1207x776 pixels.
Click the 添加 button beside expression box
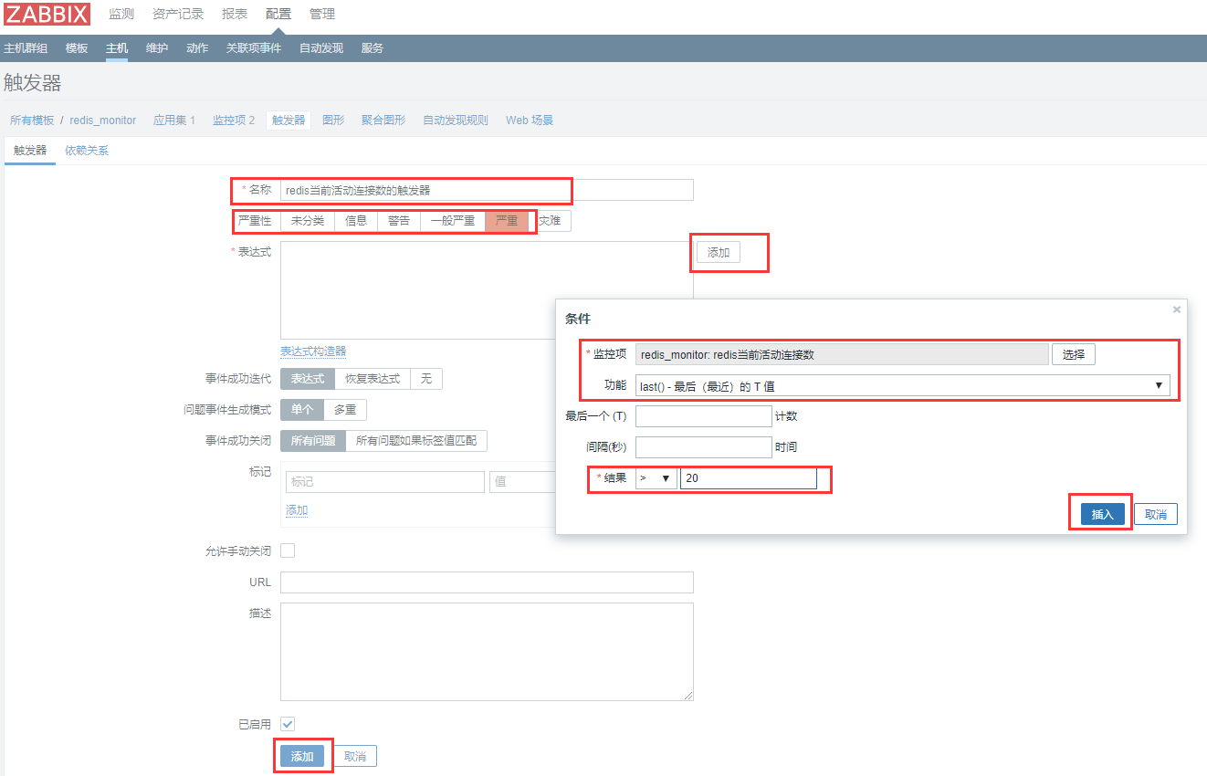[x=719, y=253]
